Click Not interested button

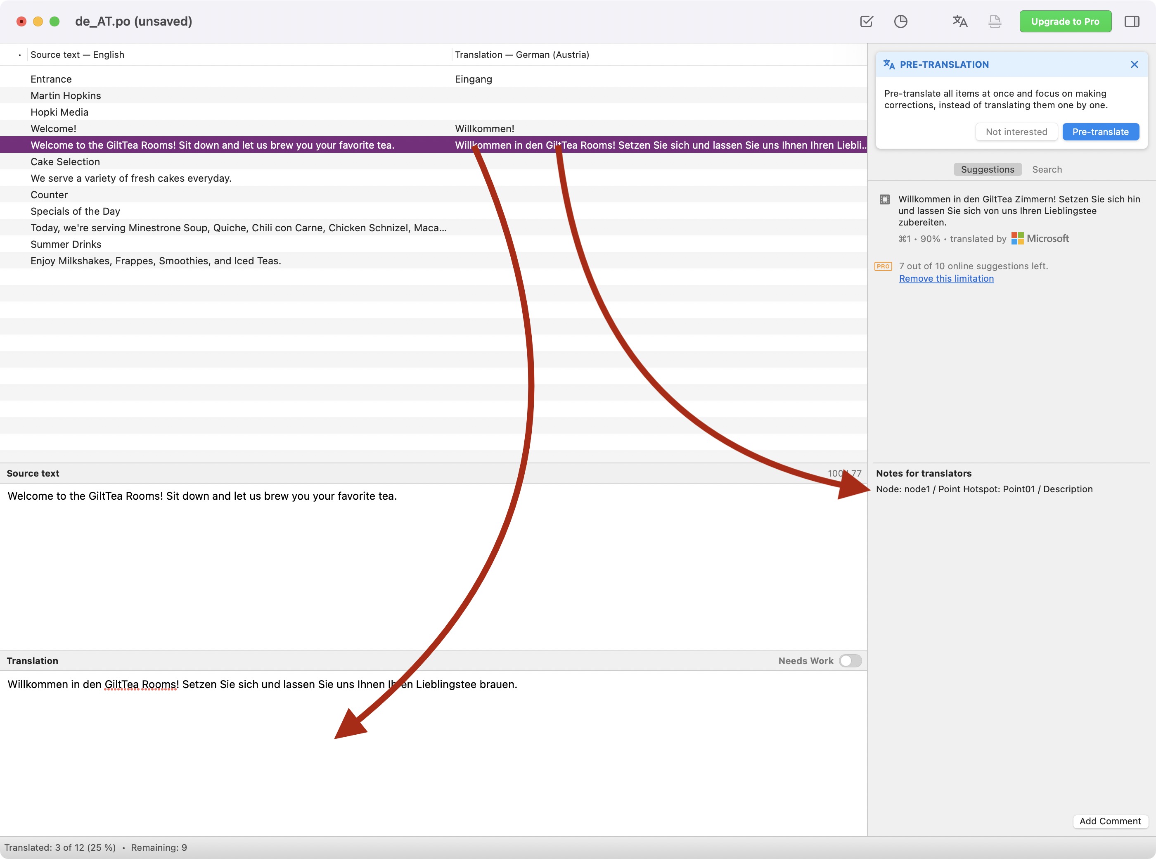pos(1016,132)
